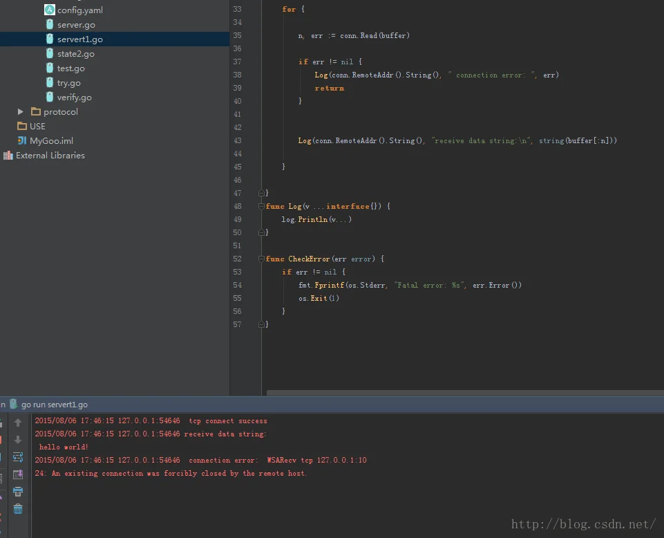Click 'tcp connect success' console line
Image resolution: width=664 pixels, height=538 pixels.
228,421
